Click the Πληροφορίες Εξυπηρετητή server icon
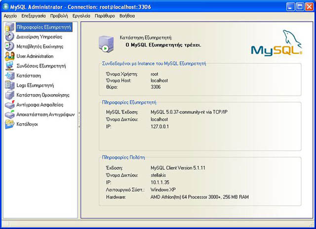This screenshot has height=229, width=316. (x=10, y=27)
